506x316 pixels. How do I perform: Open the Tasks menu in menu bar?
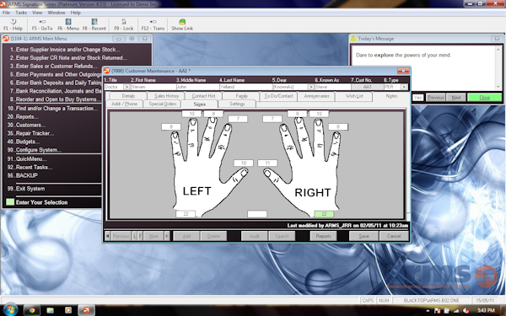pos(21,13)
